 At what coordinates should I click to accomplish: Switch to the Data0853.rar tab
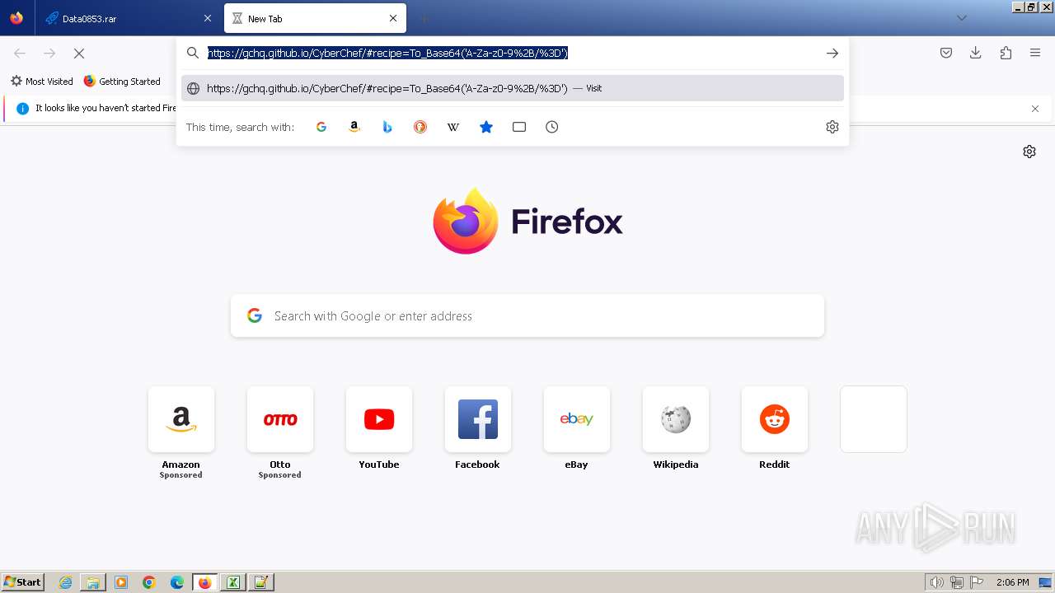pyautogui.click(x=128, y=18)
